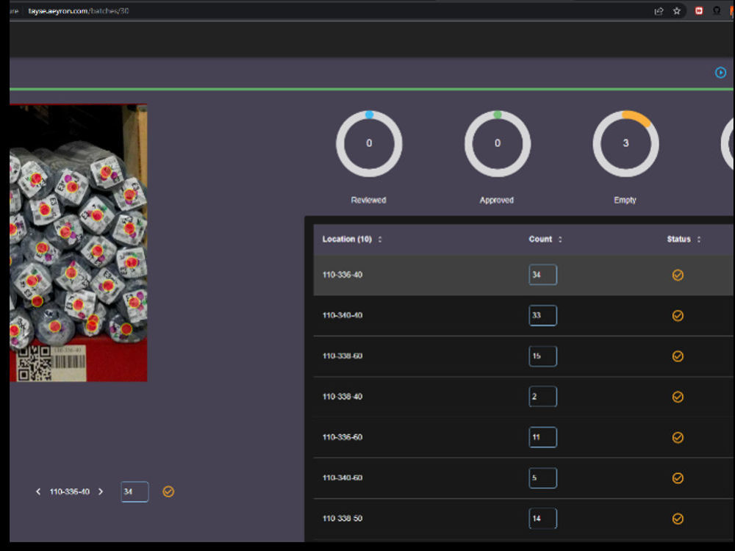Go to previous location with left chevron

38,491
